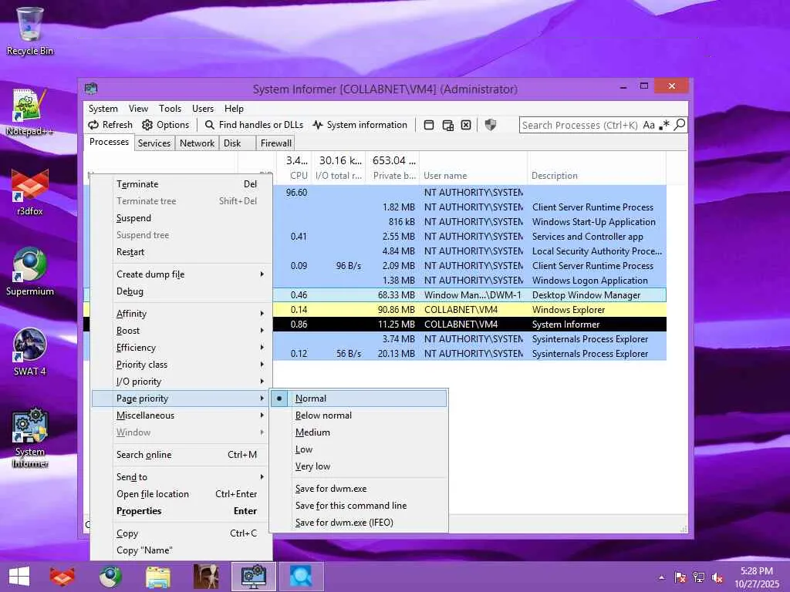Open the View menu
790x592 pixels.
point(138,108)
